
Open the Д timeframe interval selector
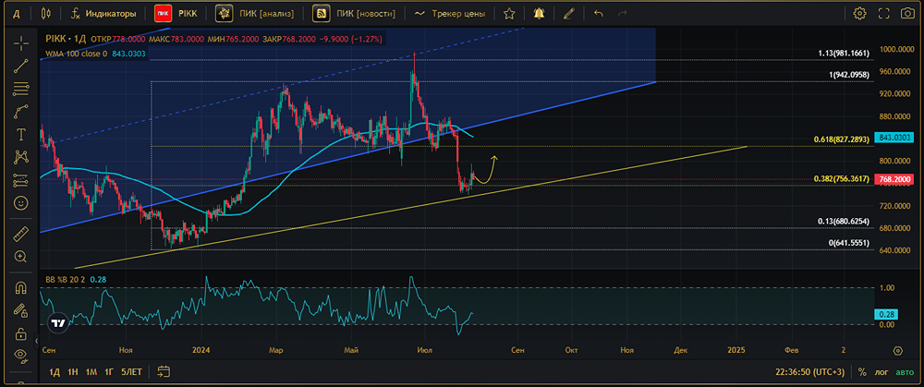tap(17, 13)
